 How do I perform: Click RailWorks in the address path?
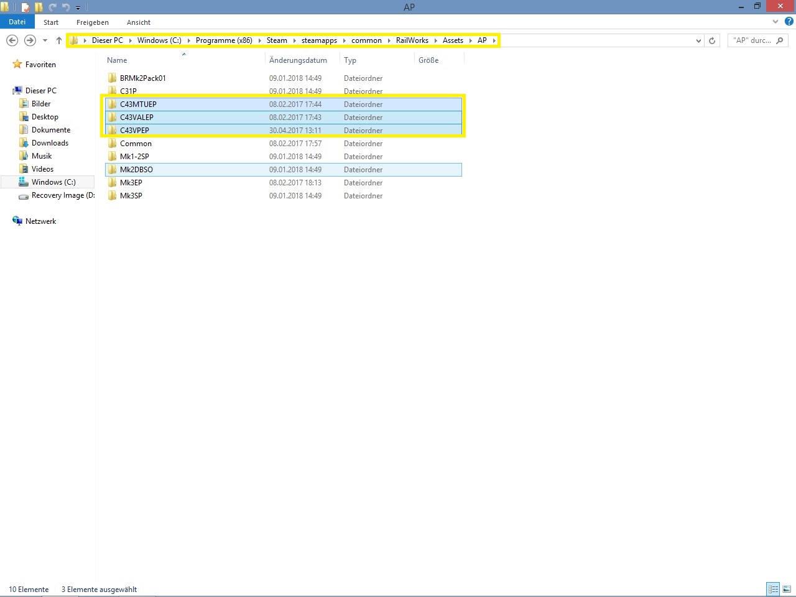[x=412, y=40]
